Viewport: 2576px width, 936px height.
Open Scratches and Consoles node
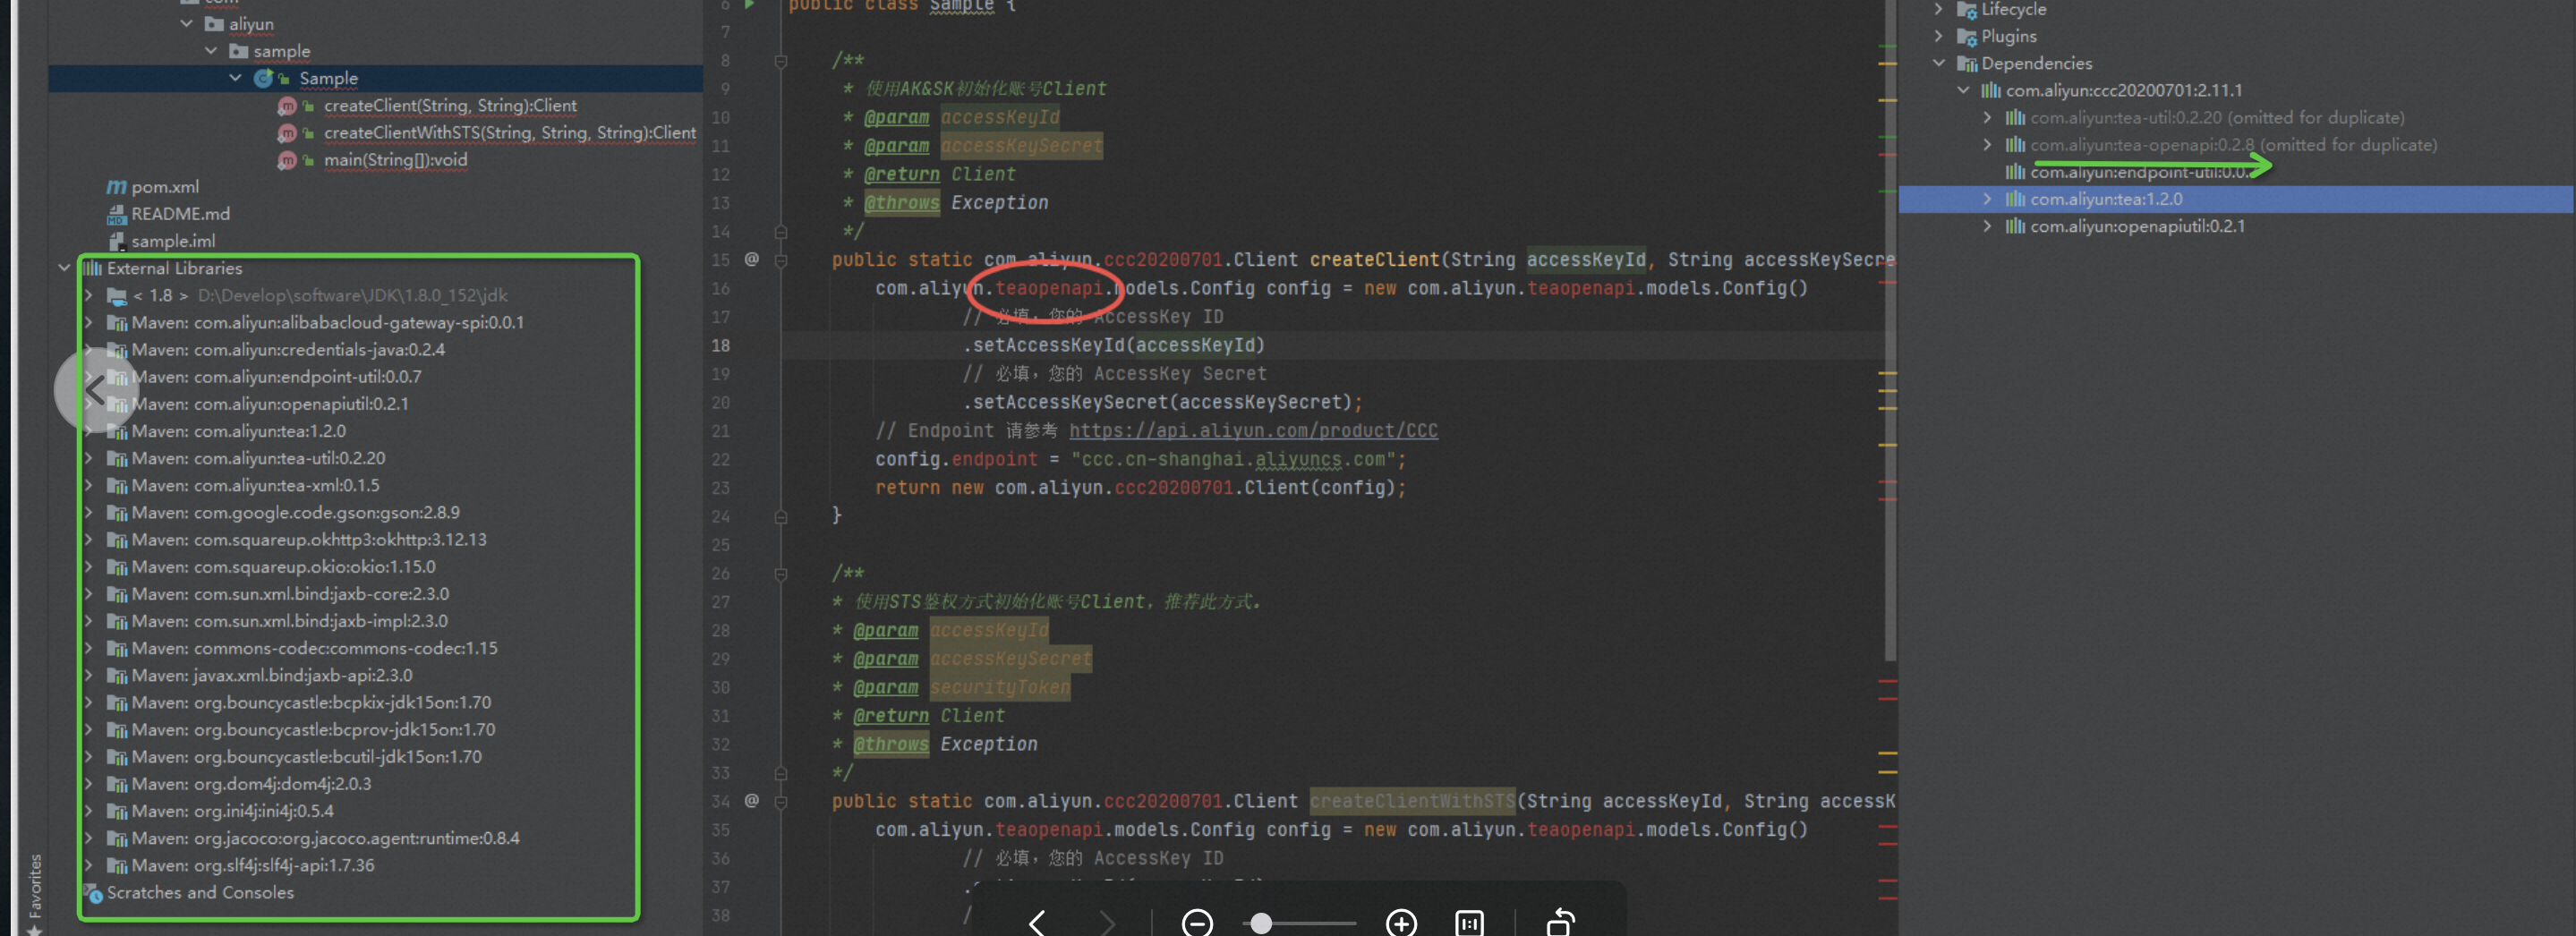pos(200,892)
